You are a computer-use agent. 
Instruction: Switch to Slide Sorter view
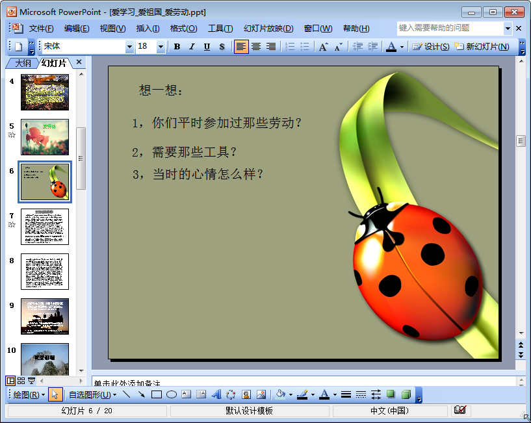click(21, 381)
